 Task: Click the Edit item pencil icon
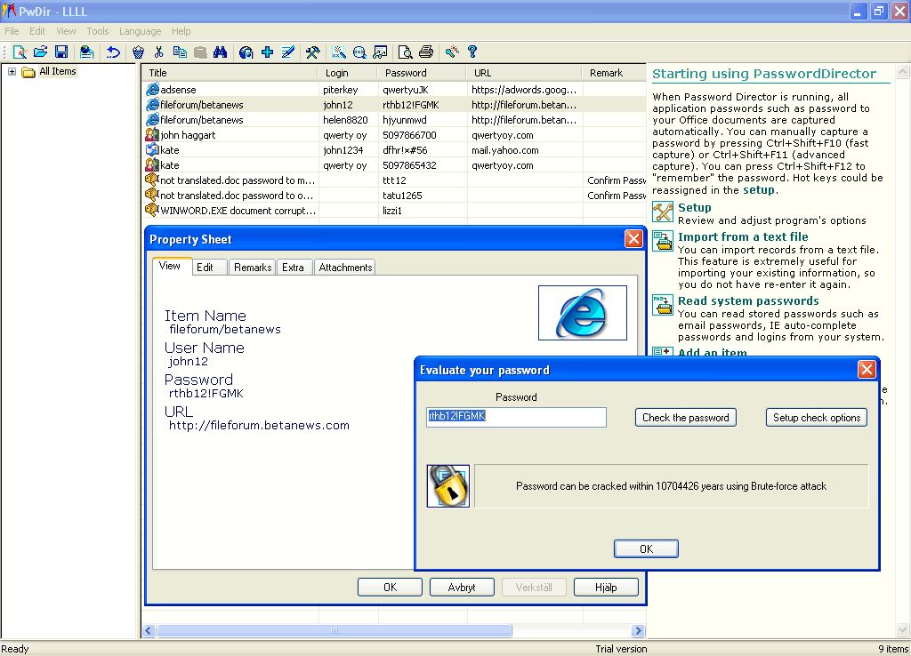click(287, 52)
